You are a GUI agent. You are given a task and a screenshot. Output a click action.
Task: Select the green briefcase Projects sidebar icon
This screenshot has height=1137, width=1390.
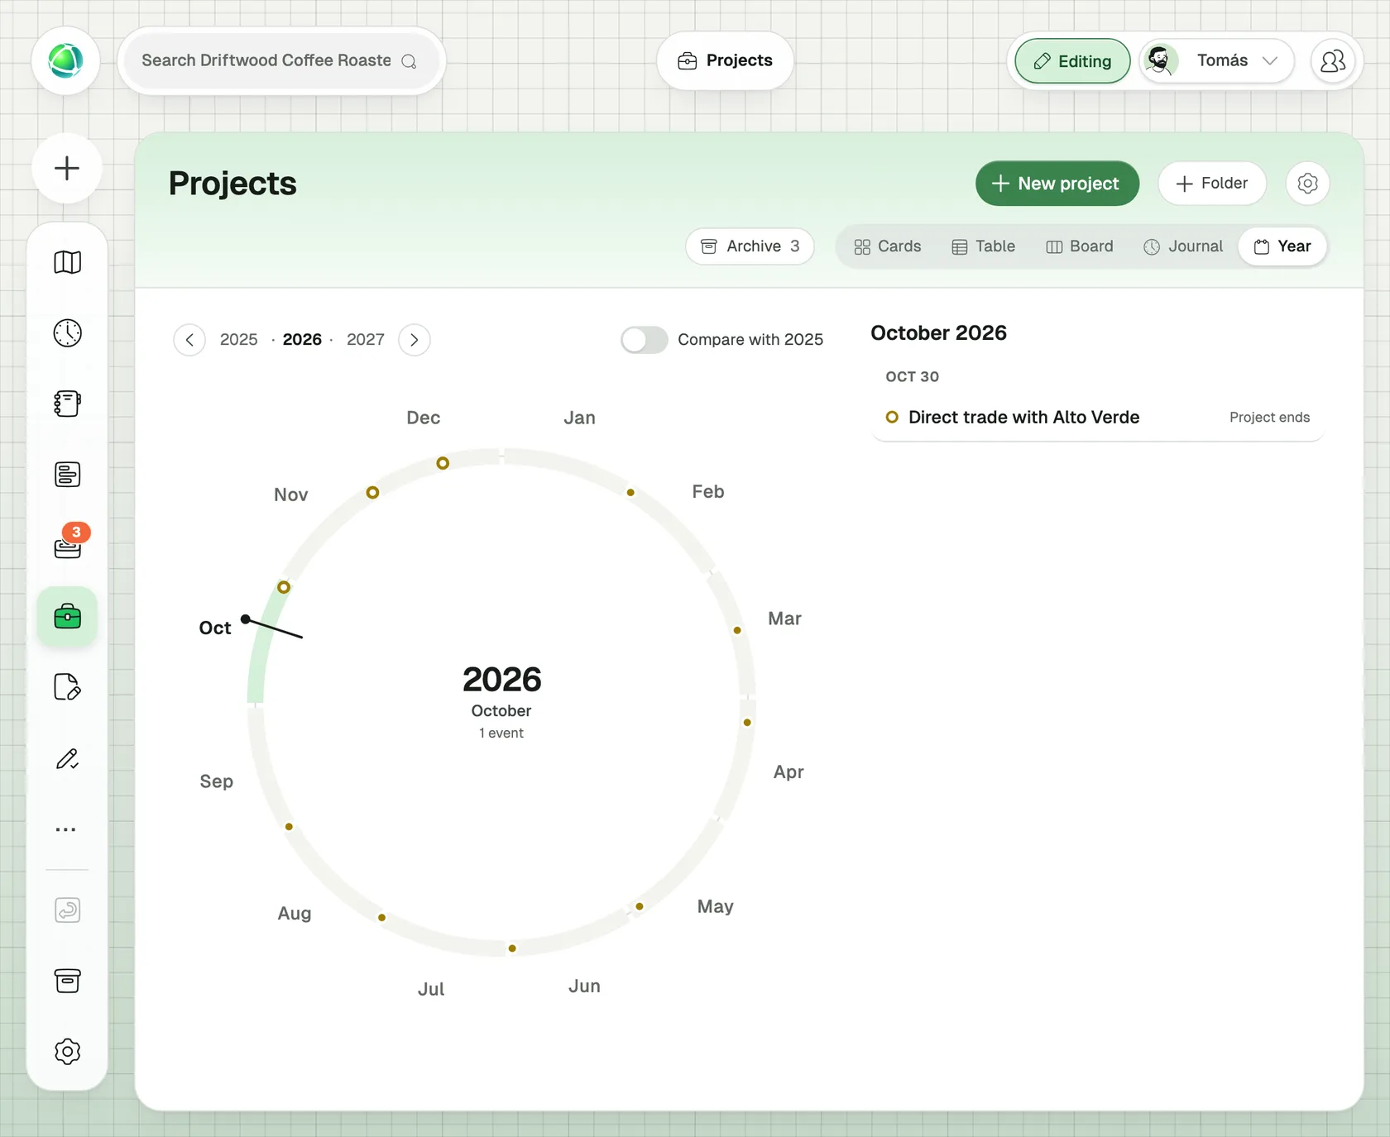pos(67,616)
